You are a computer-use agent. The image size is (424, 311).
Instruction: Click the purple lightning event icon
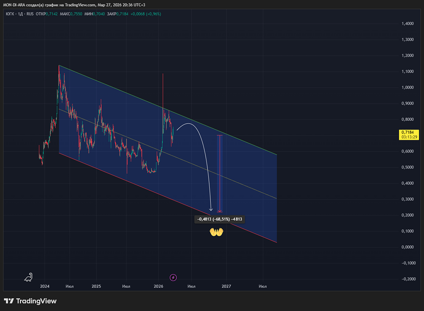click(x=173, y=278)
